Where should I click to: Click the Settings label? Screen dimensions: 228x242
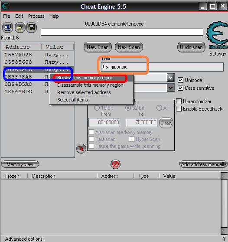click(218, 54)
